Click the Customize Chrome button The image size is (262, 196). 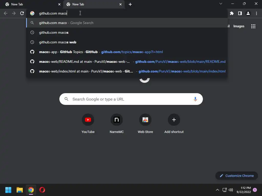click(x=237, y=176)
